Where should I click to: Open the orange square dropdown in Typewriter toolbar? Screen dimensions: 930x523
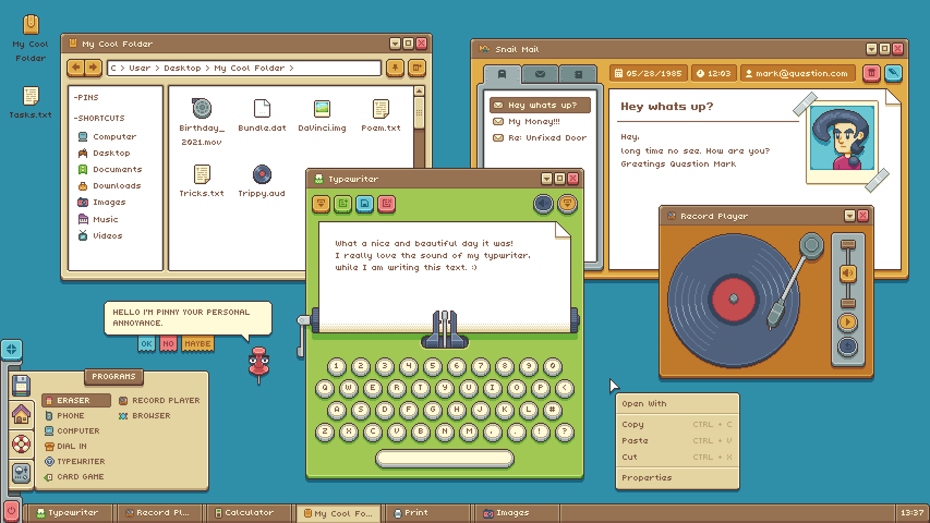click(x=321, y=204)
